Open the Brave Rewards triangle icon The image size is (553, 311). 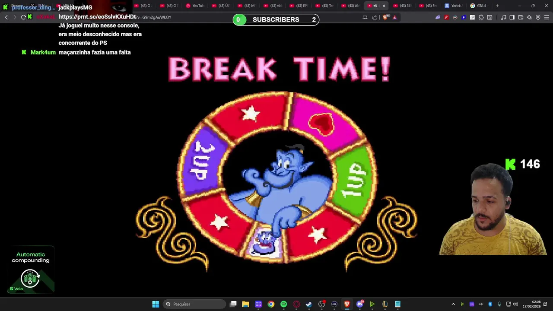coord(394,17)
